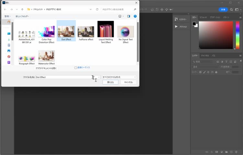243x155 pixels.
Task: Switch to the パターン tab
Action: coord(226,17)
